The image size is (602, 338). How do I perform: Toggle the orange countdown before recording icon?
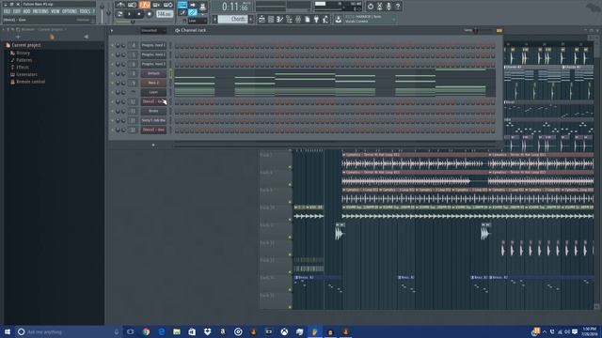144,5
